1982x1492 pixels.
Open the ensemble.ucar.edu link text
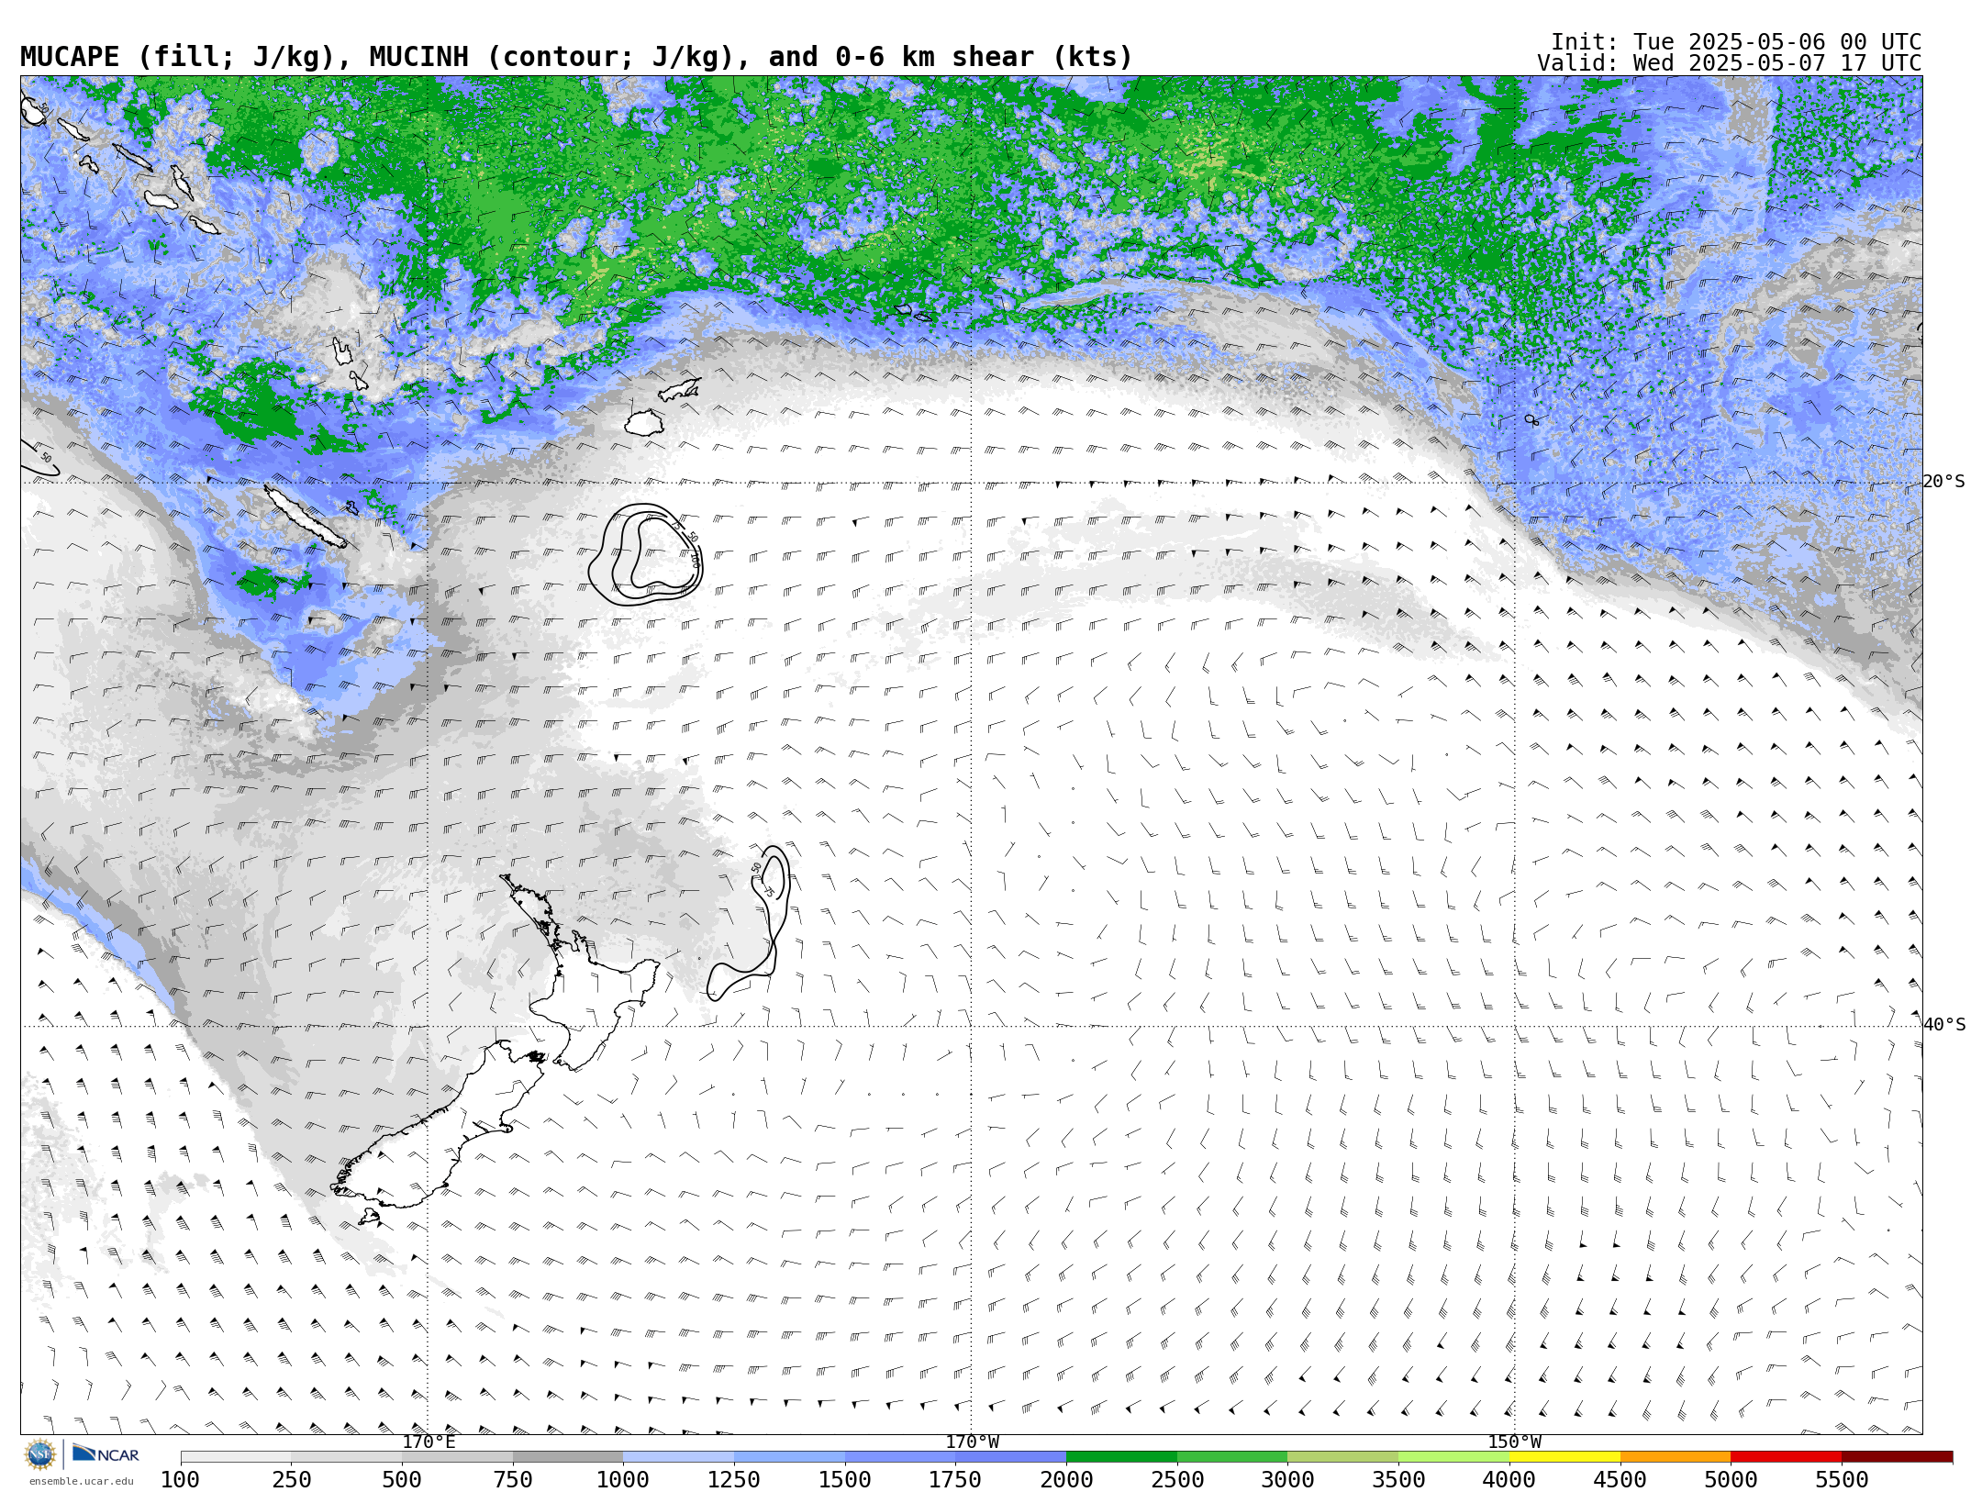tap(81, 1481)
